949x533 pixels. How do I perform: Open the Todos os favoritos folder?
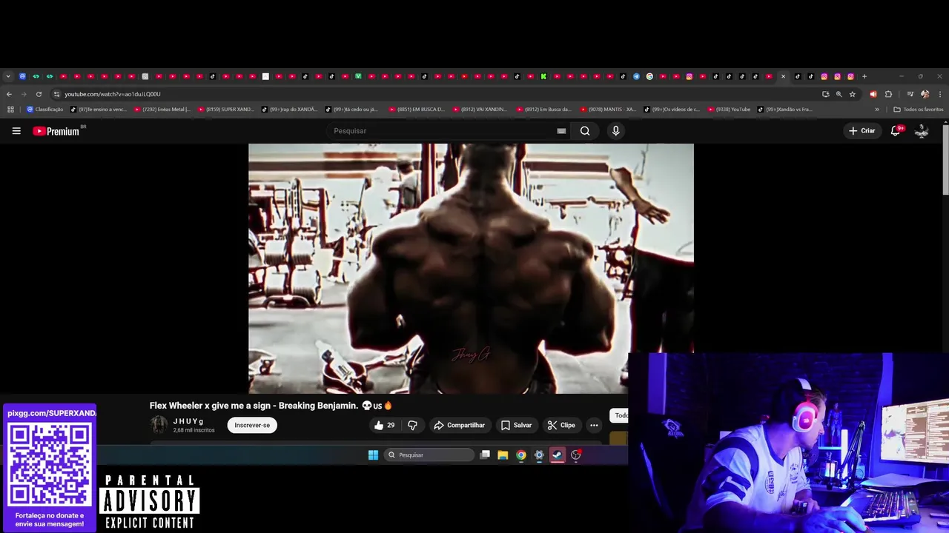918,110
